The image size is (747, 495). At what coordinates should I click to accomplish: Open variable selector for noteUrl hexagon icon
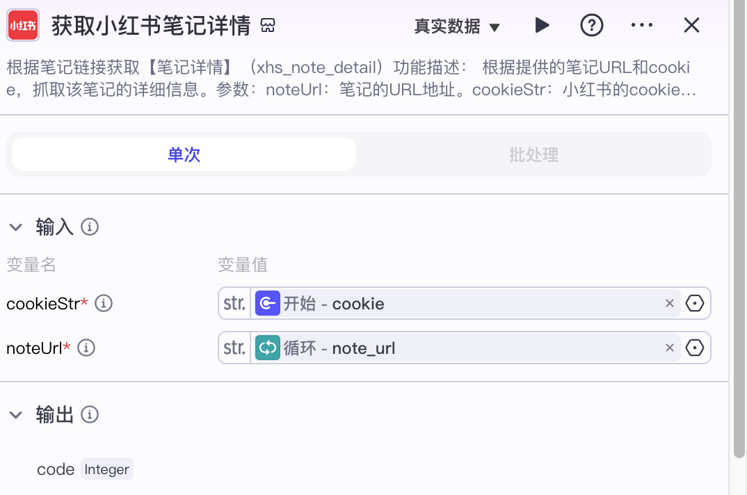click(695, 348)
